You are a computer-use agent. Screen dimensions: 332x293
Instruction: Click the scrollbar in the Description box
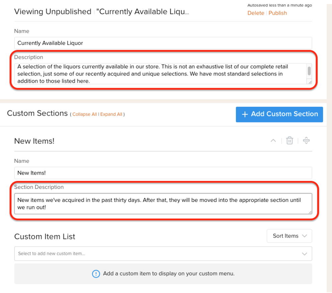pos(309,71)
